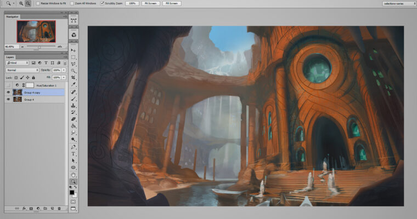Select the Crop tool in the toolbar
Image resolution: width=417 pixels, height=219 pixels.
coord(74,78)
